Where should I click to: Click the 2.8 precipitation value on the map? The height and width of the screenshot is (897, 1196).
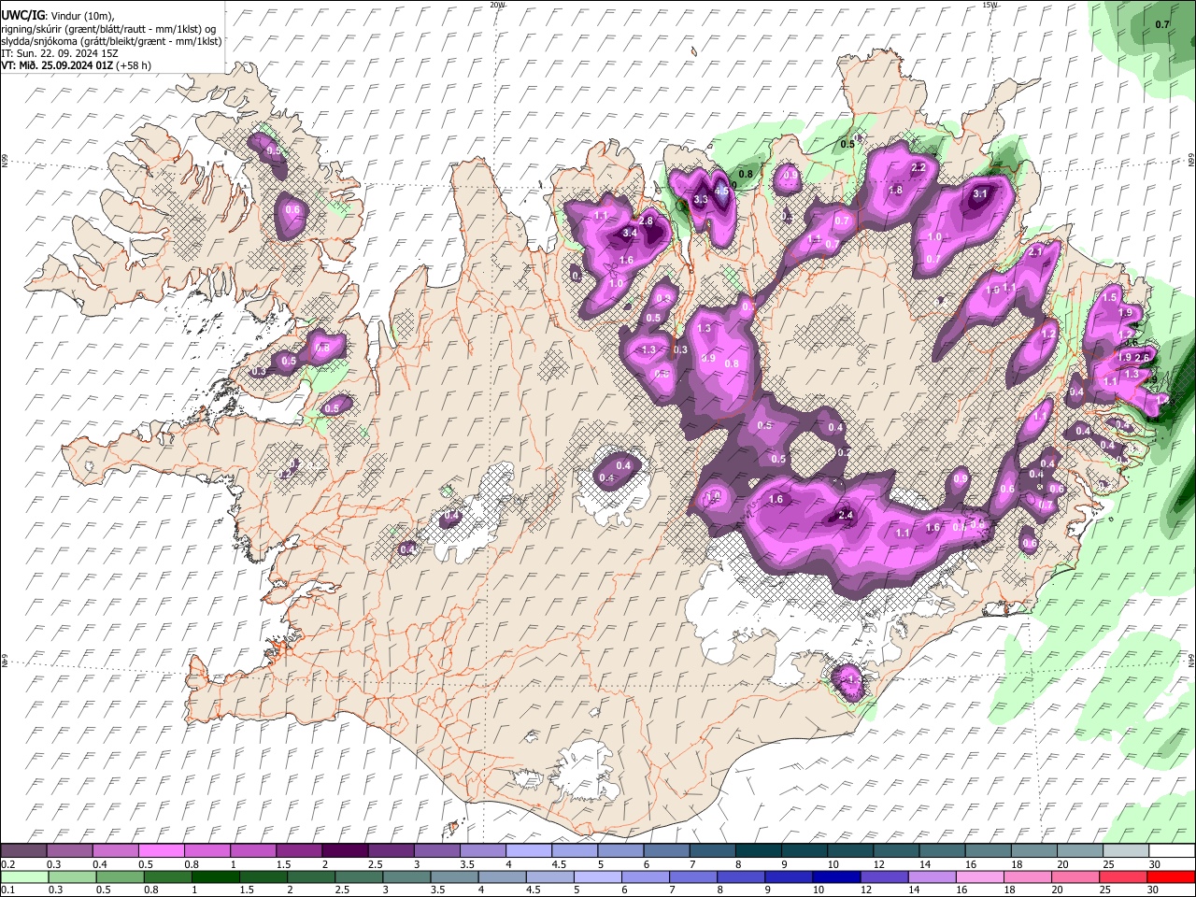coord(646,221)
